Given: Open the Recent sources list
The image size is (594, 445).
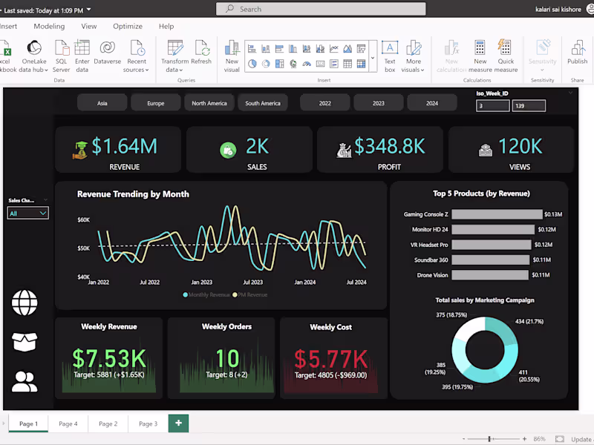Looking at the screenshot, I should pos(137,56).
